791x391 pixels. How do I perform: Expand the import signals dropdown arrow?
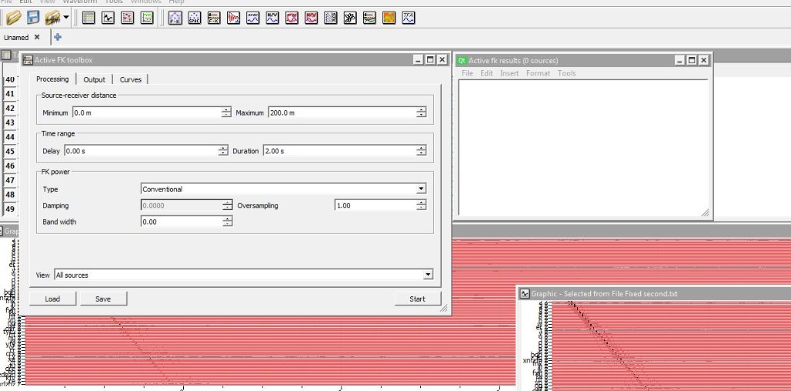click(x=66, y=19)
